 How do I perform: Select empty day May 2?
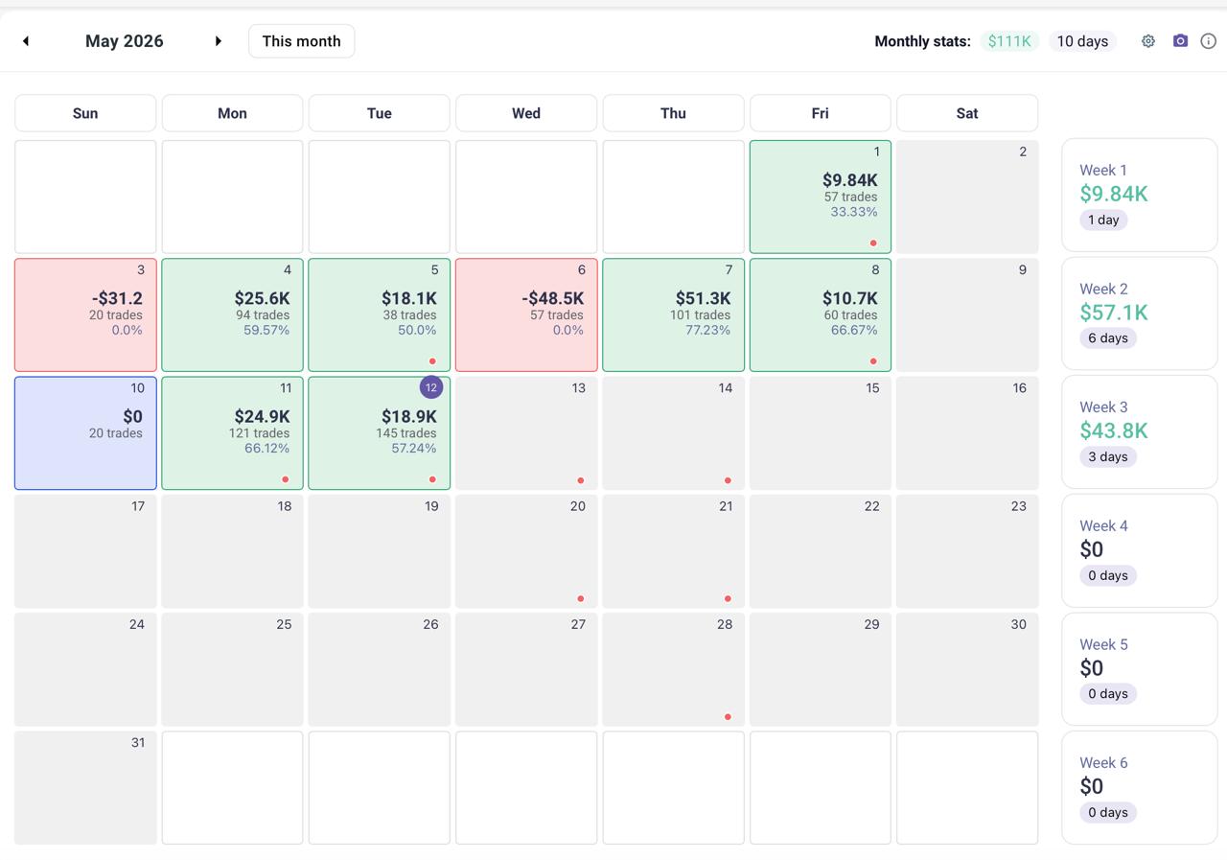[x=967, y=197]
